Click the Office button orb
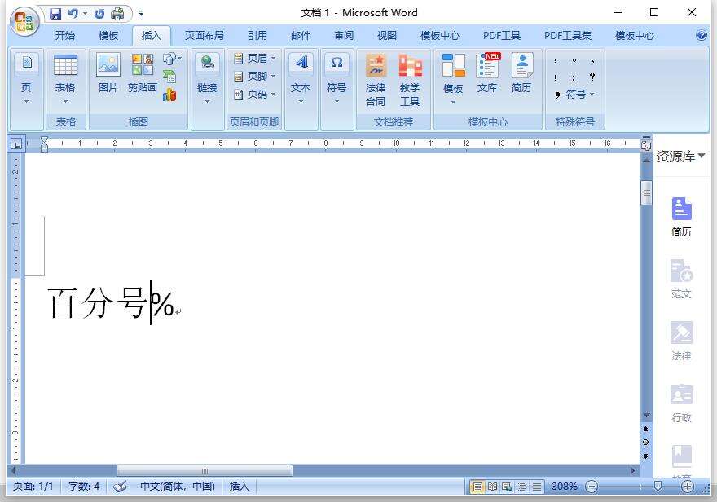The width and height of the screenshot is (717, 502). (24, 21)
